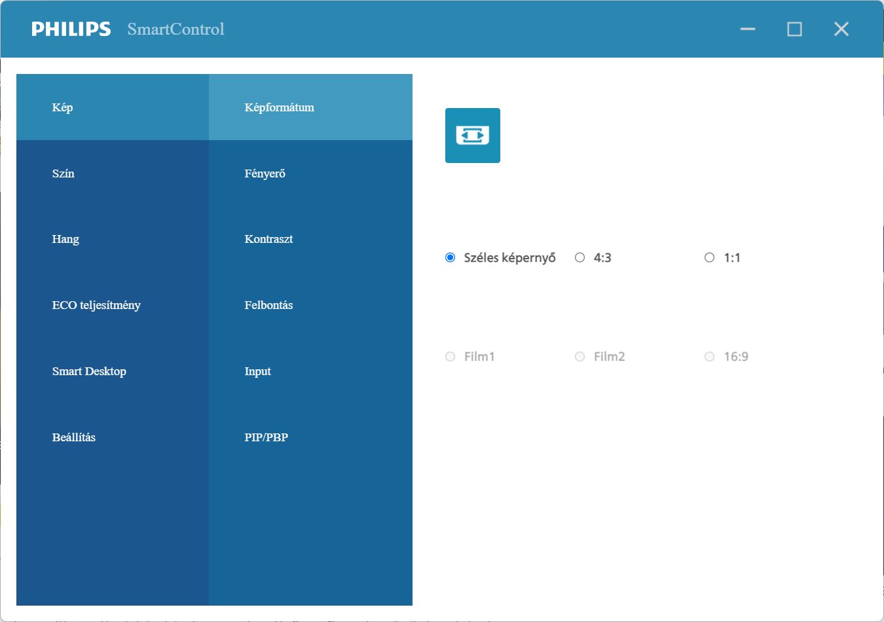Open the Kontraszt submenu
This screenshot has width=884, height=622.
click(x=310, y=239)
